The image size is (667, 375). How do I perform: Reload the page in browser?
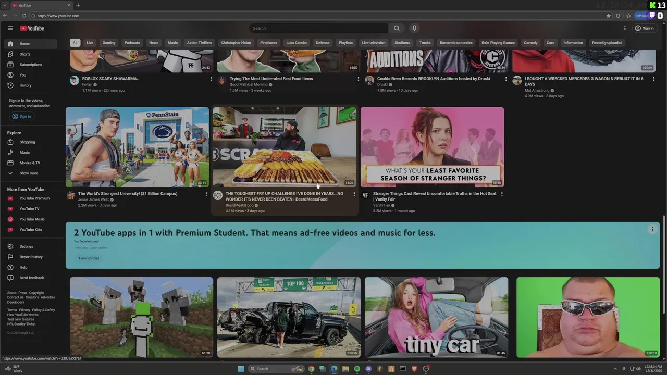[24, 16]
